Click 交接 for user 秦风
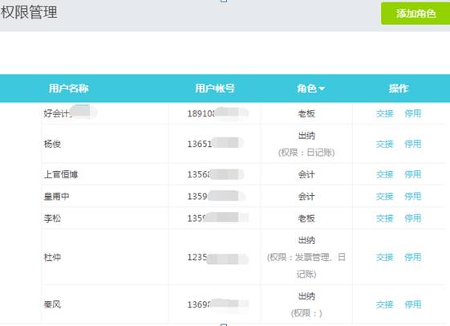450x326 pixels. 384,304
